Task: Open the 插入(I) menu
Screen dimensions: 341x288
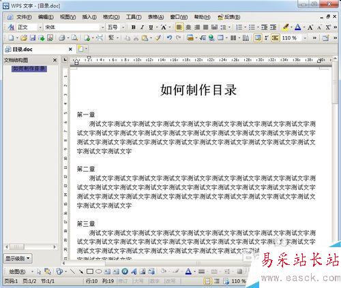Action: tap(89, 17)
